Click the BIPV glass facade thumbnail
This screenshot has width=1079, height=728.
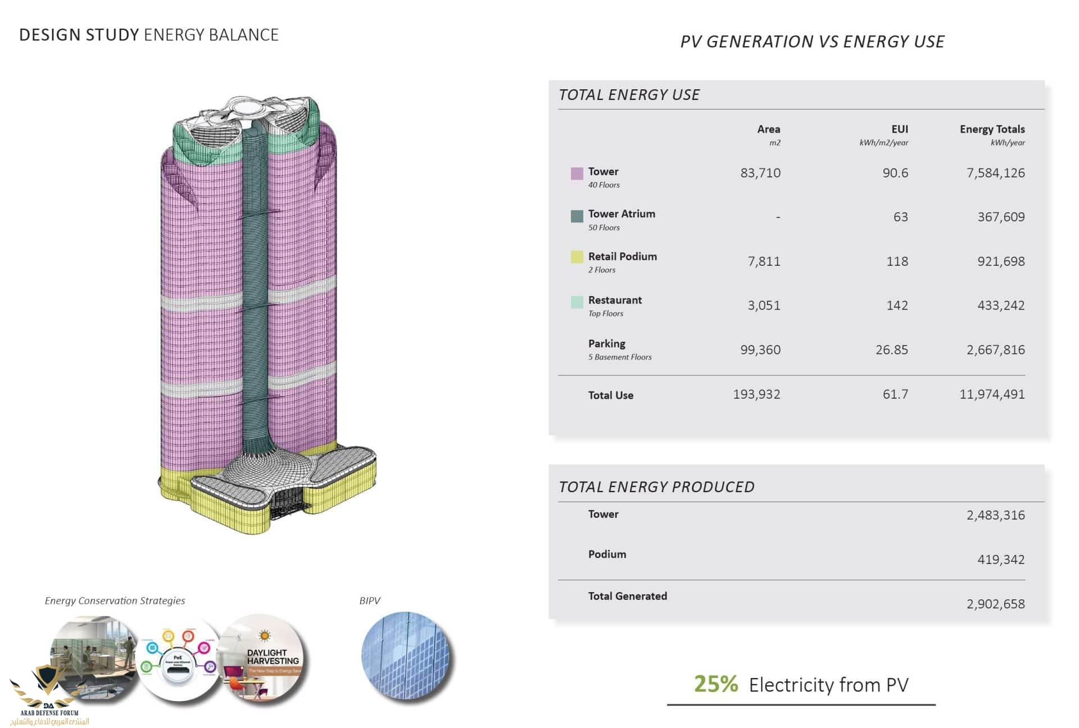click(x=406, y=656)
